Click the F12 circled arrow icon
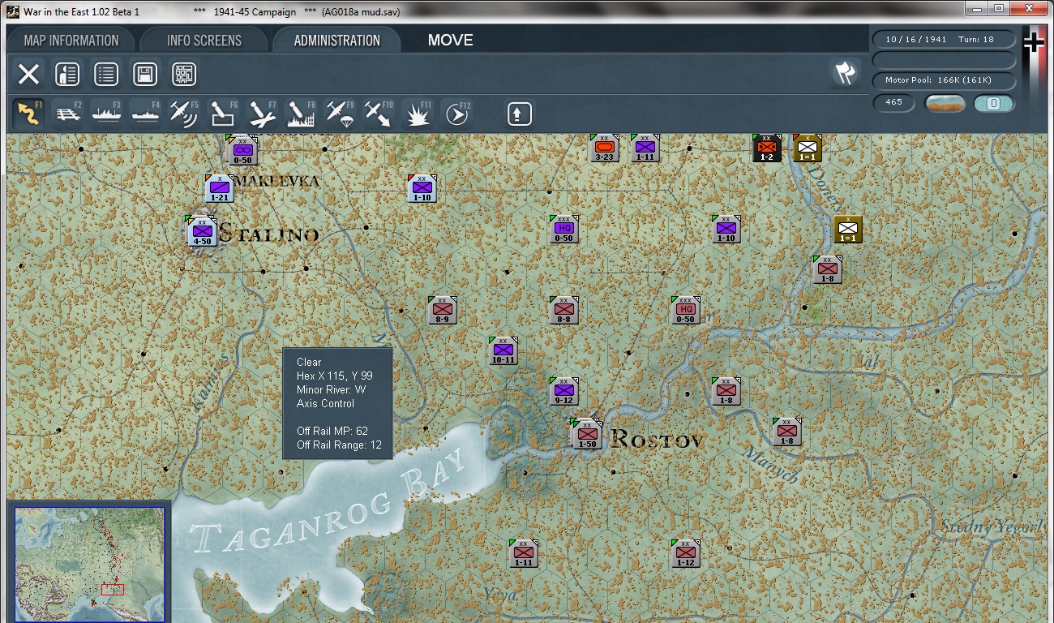 [x=457, y=114]
